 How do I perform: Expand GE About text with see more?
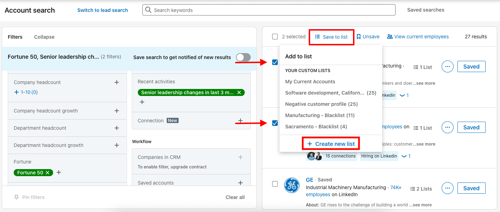[x=421, y=205]
